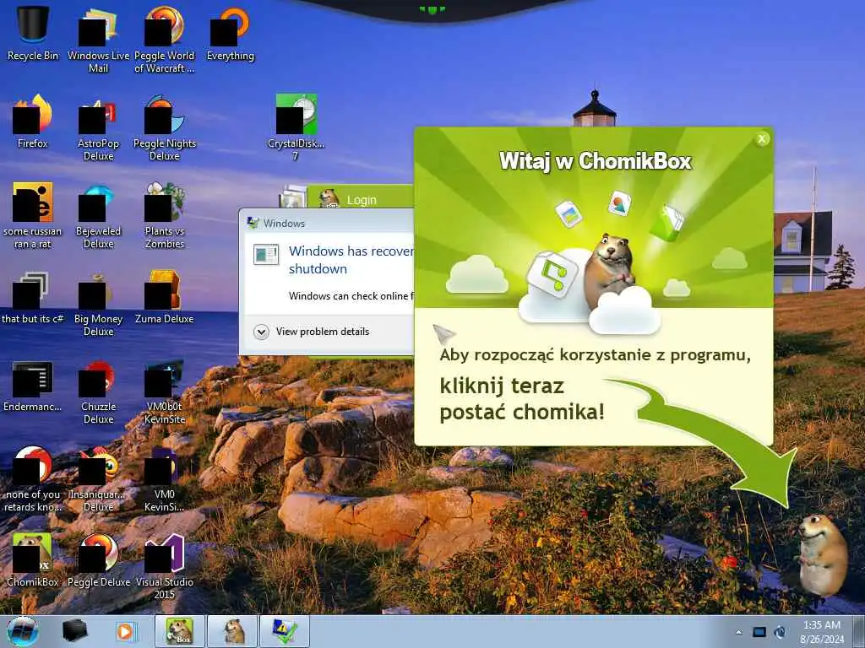Image resolution: width=865 pixels, height=648 pixels.
Task: Select Peggle Nights Deluxe desktop icon
Action: [x=165, y=127]
